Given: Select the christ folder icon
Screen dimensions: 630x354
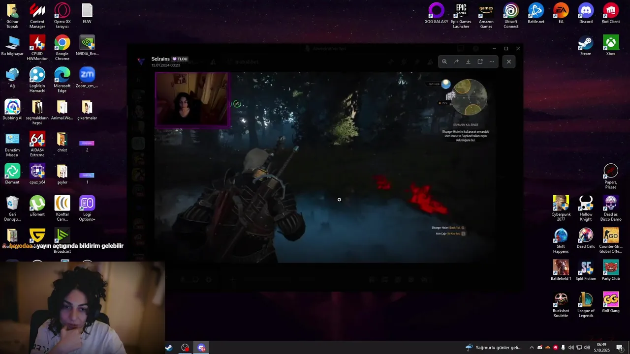Looking at the screenshot, I should [62, 142].
